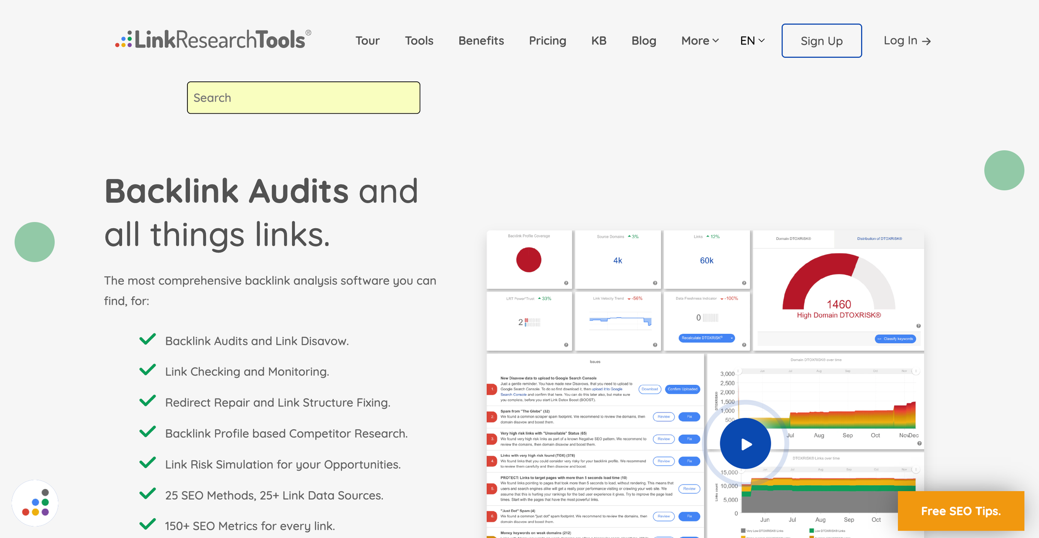
Task: Open the colored dots widget bubble
Action: 35,503
